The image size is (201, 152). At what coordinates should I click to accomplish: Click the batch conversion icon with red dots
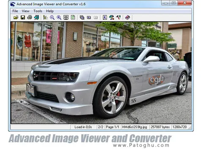point(111,17)
